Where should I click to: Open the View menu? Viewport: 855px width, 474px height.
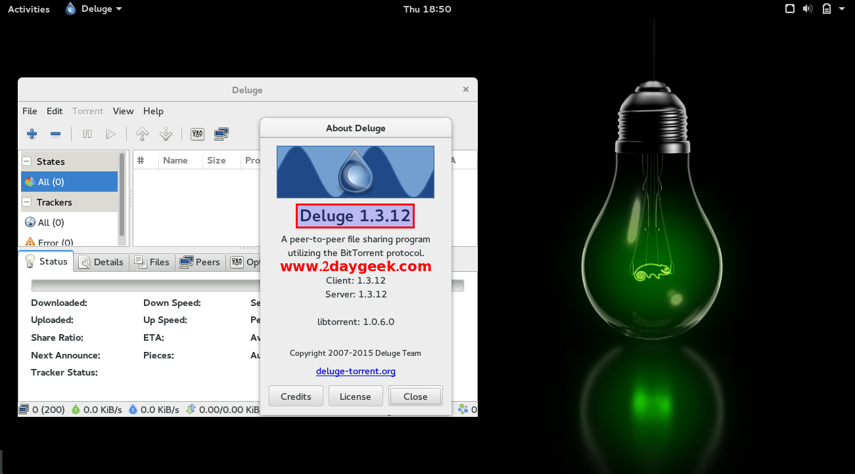pyautogui.click(x=123, y=111)
